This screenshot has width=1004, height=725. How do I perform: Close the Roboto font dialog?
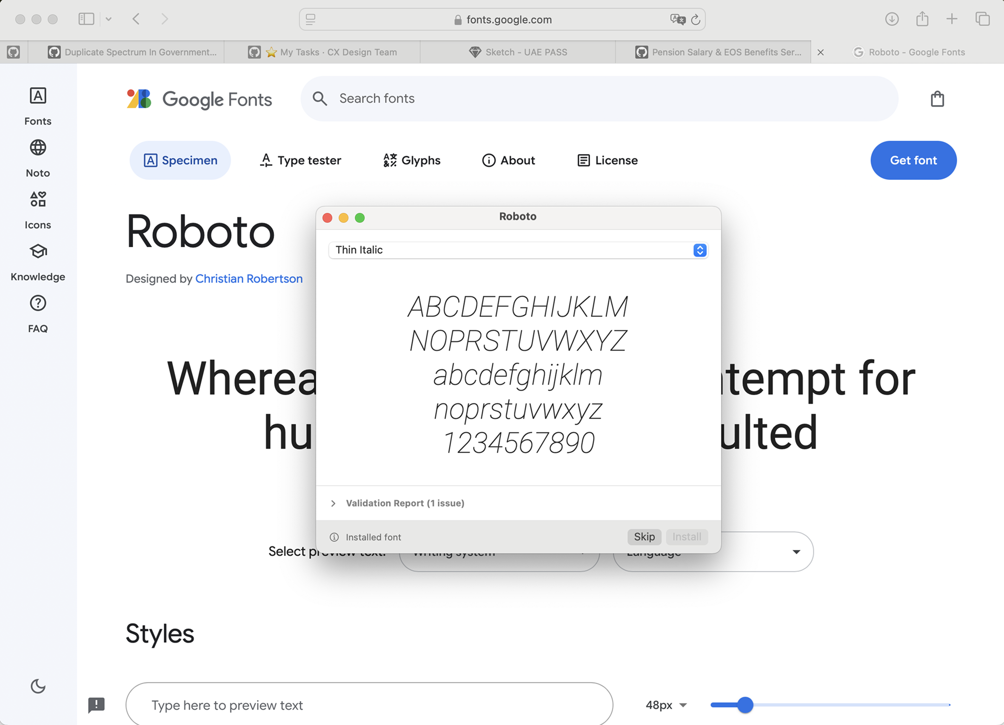point(328,218)
